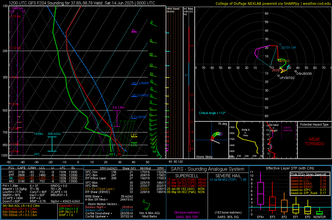Click the SARS - Sounding Analogue System heading

click(208, 169)
